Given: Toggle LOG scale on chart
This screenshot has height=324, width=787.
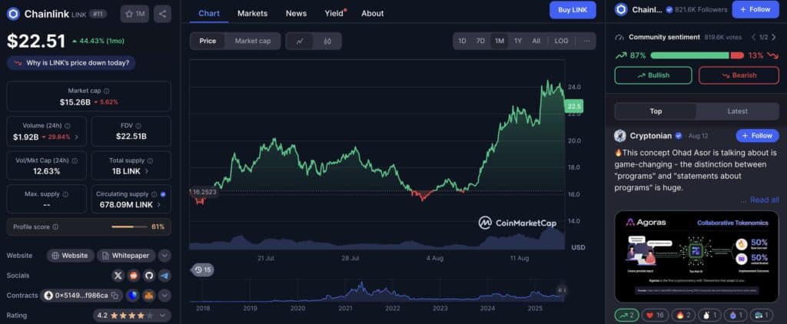Looking at the screenshot, I should pyautogui.click(x=561, y=41).
